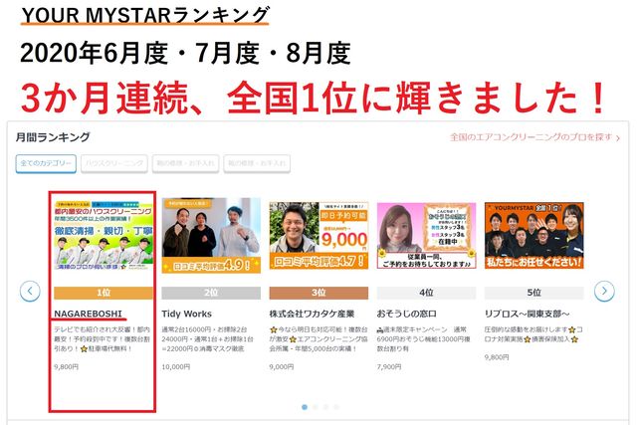
Task: Select the third carousel page dot
Action: click(325, 407)
